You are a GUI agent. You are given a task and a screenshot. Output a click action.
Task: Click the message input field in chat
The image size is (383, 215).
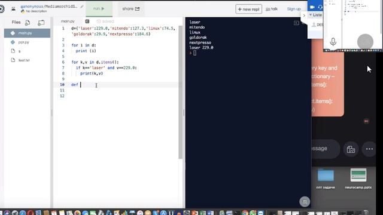[326, 149]
